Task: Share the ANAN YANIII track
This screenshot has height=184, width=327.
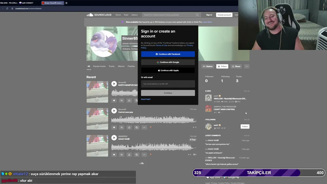Action: [x=129, y=154]
